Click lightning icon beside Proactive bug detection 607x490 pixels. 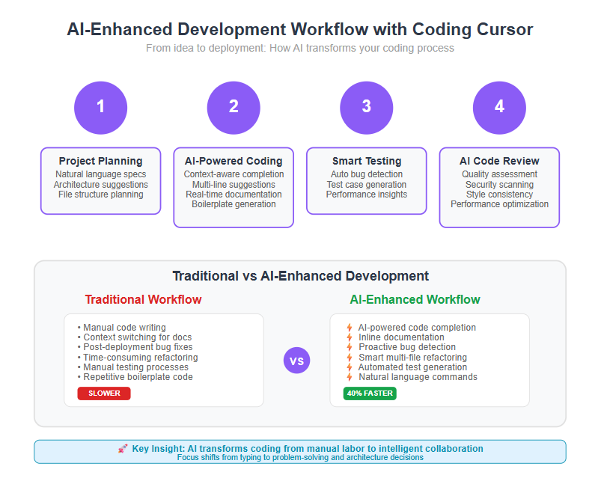(350, 347)
